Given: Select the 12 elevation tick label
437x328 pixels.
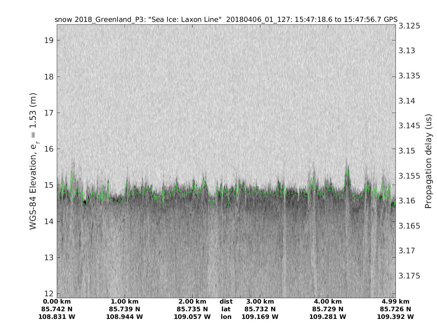Looking at the screenshot, I should (49, 294).
